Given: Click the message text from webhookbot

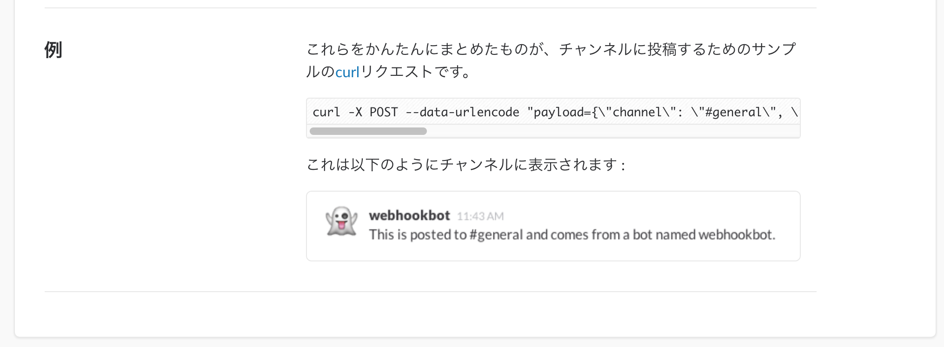Looking at the screenshot, I should [x=572, y=235].
